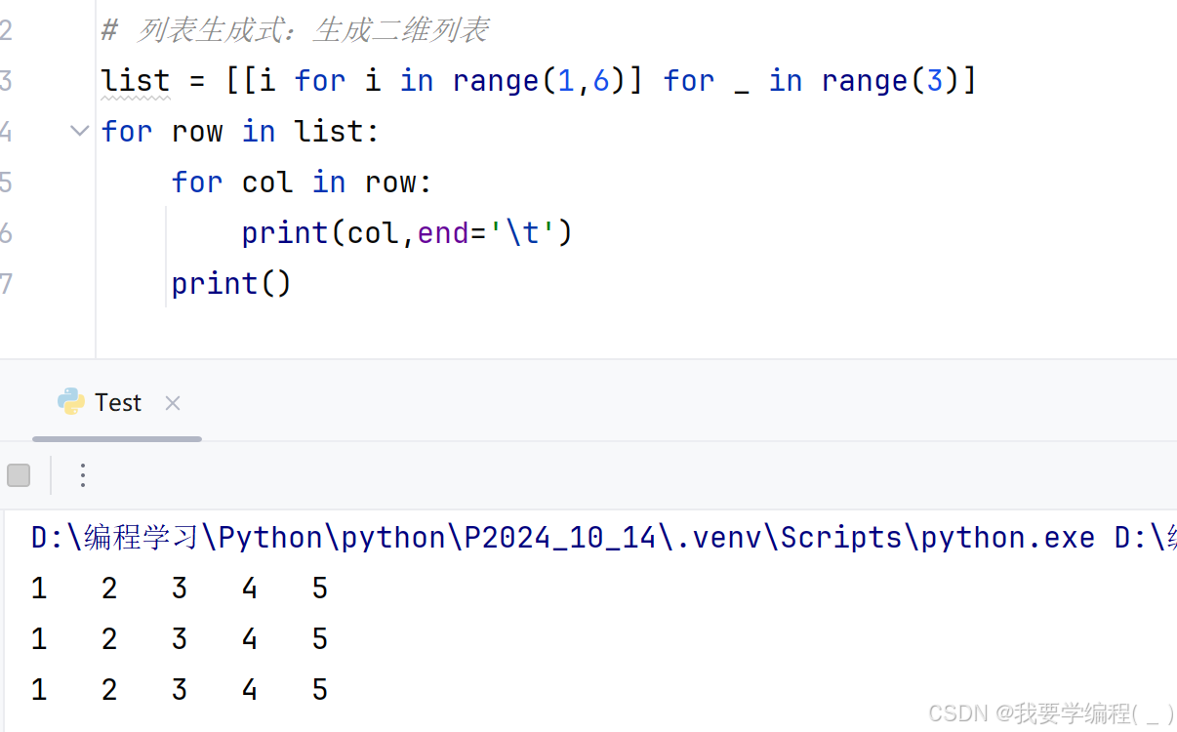Click the '\t' string literal
The height and width of the screenshot is (732, 1177).
530,232
